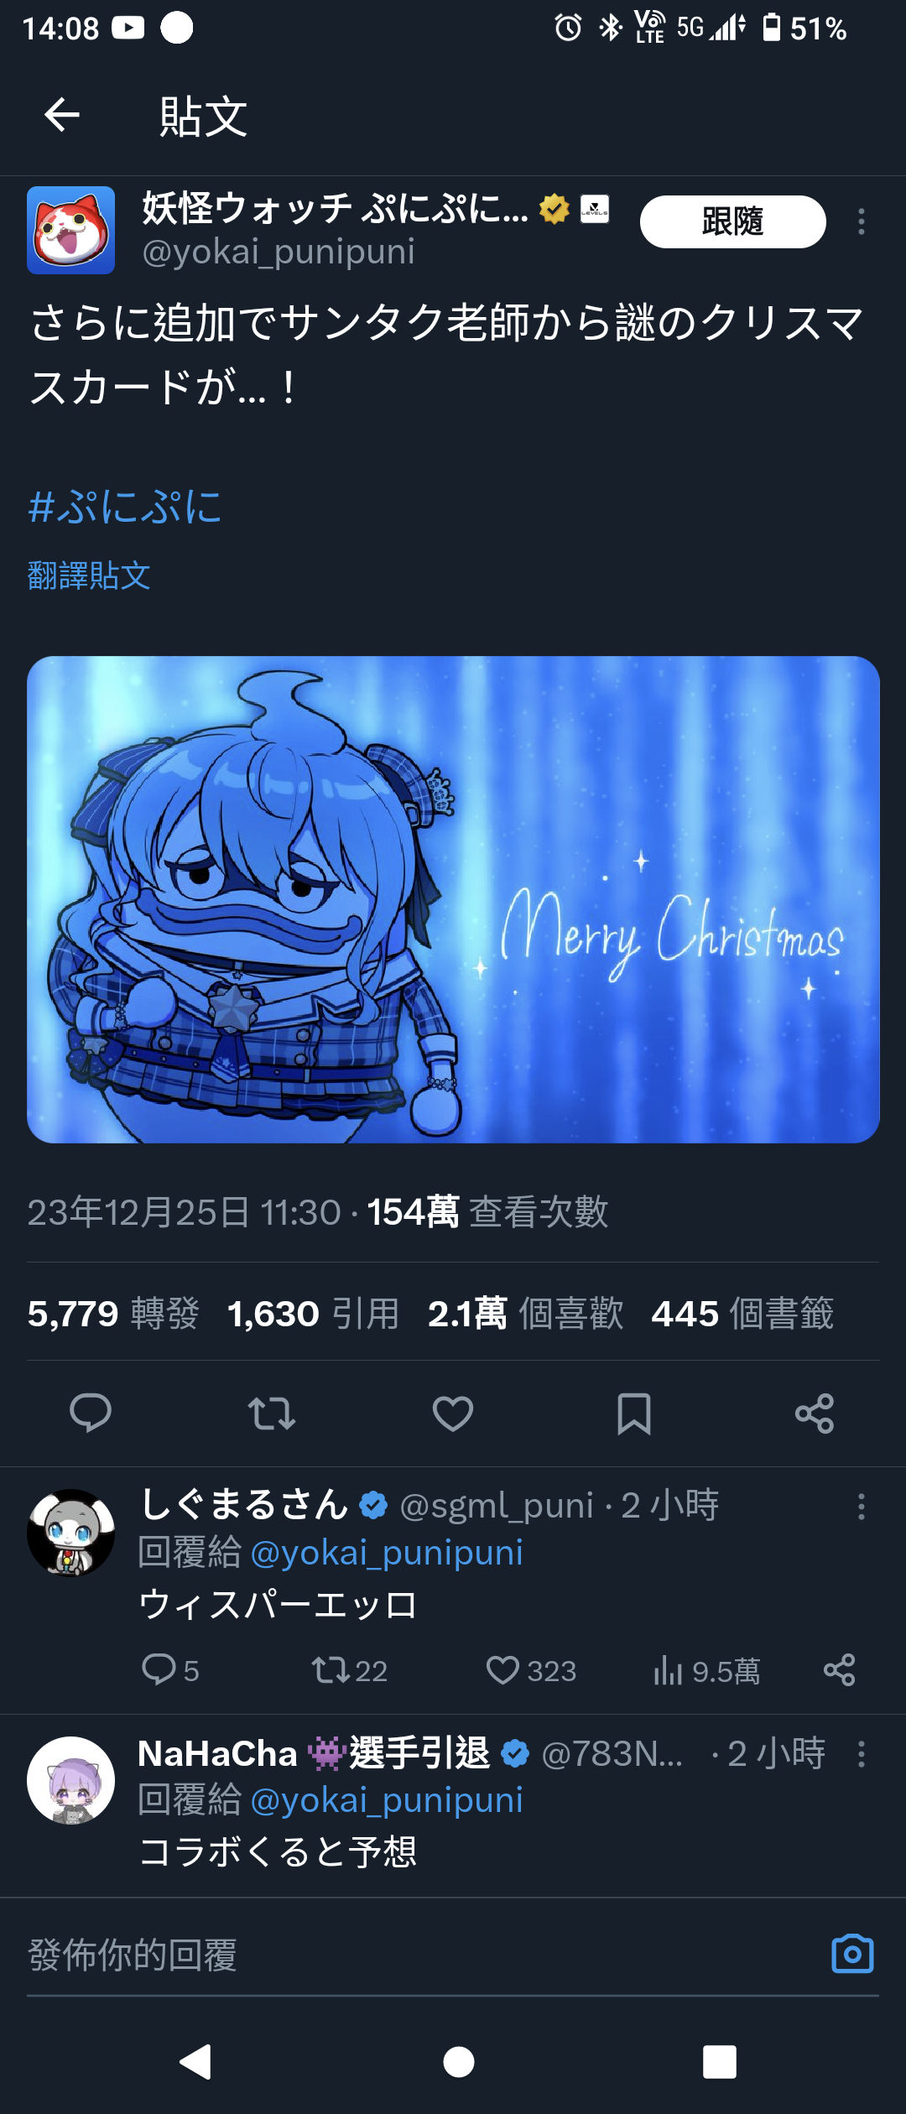Follow yokai_punipuni with the 跟隨 button

[732, 221]
